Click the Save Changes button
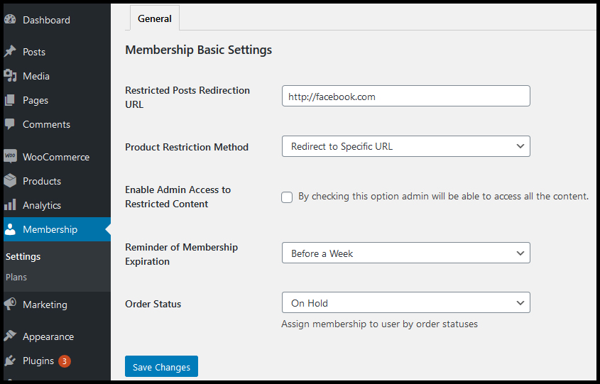Screen dimensions: 600x384 161,366
